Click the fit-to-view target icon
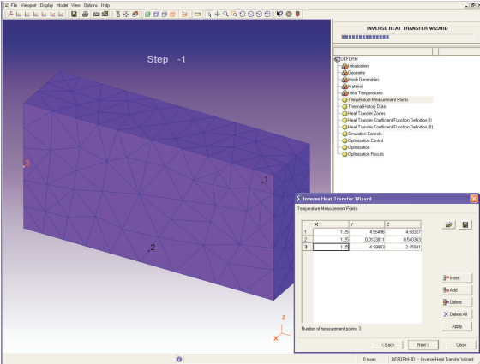 pos(126,14)
